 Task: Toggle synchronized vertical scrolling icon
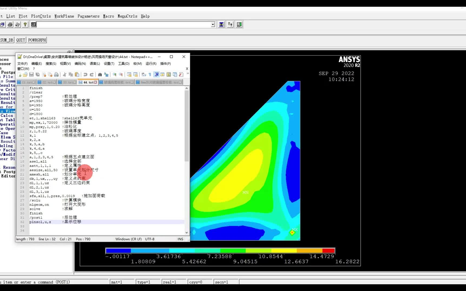pos(129,74)
